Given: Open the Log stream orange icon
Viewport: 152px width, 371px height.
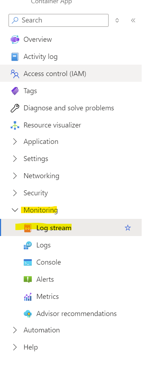Looking at the screenshot, I should (x=28, y=228).
